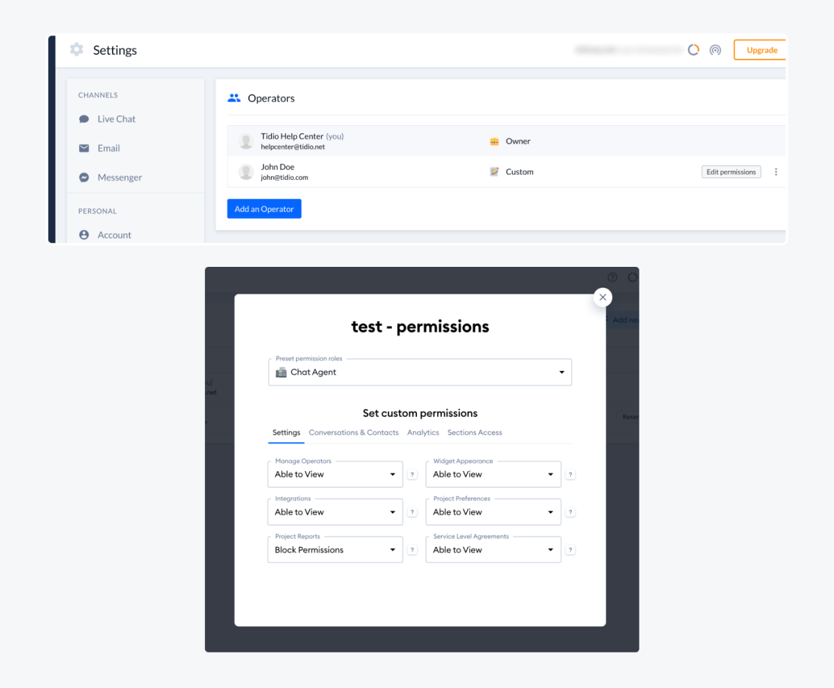
Task: Expand the Manage Operators permission dropdown
Action: click(335, 475)
